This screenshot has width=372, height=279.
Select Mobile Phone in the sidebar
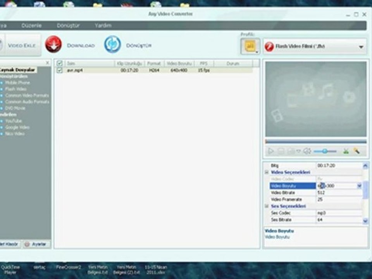[17, 83]
